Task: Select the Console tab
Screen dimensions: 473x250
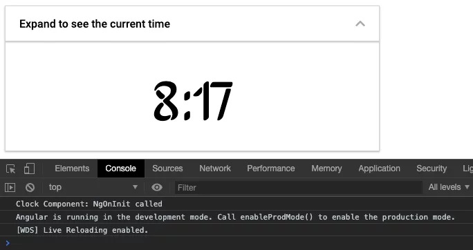Action: [x=120, y=169]
